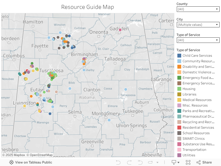Open View on Tableau Public link
This screenshot has width=221, height=166.
31,162
